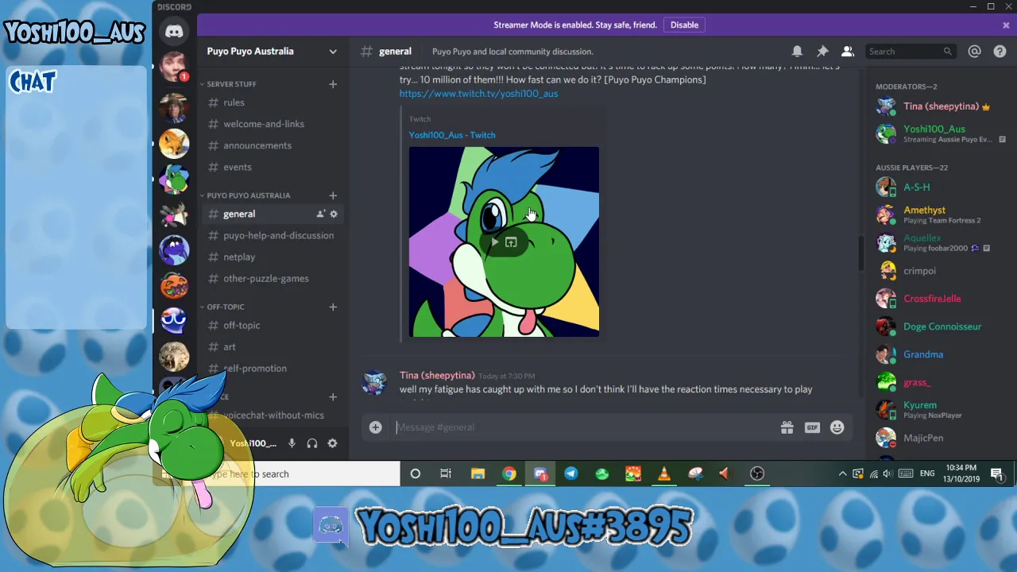Open mentions inbox @ icon
This screenshot has width=1017, height=572.
point(975,52)
